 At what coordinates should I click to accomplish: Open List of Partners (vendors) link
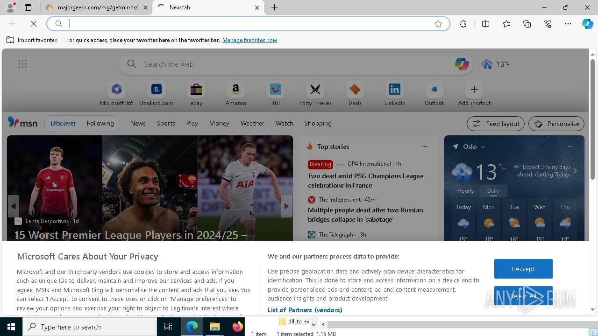[305, 310]
